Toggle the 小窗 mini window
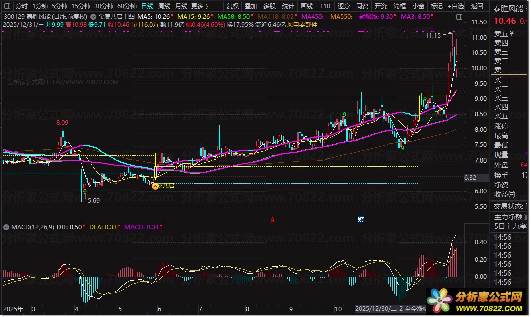 tap(418, 6)
